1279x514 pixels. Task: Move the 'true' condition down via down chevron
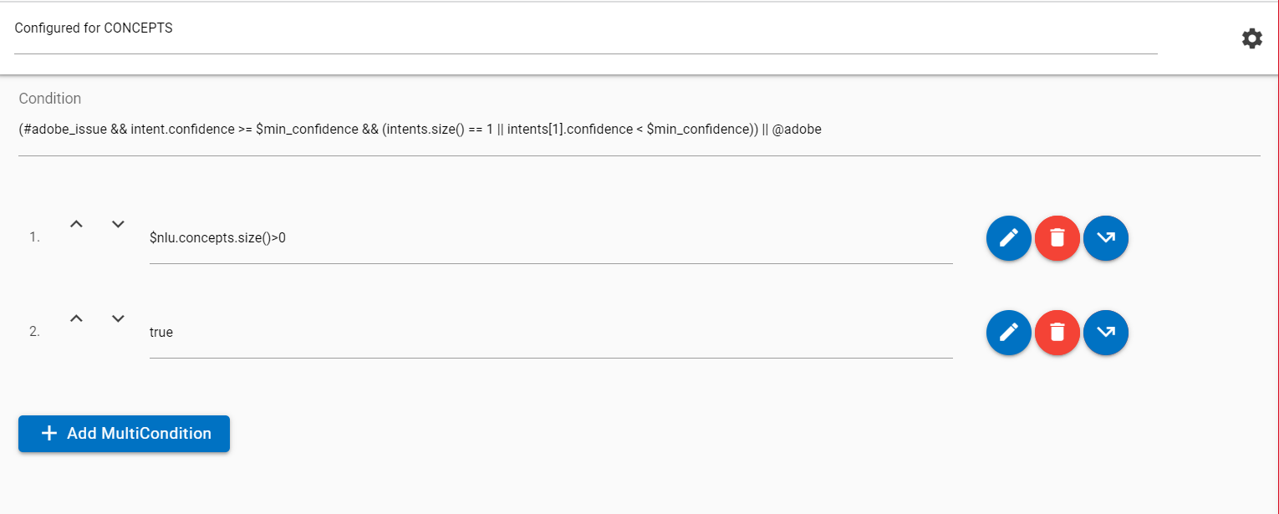click(118, 318)
